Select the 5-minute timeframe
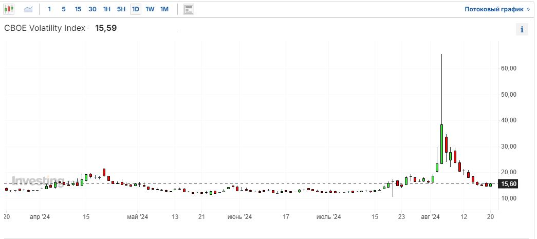The image size is (537, 239). [x=64, y=9]
